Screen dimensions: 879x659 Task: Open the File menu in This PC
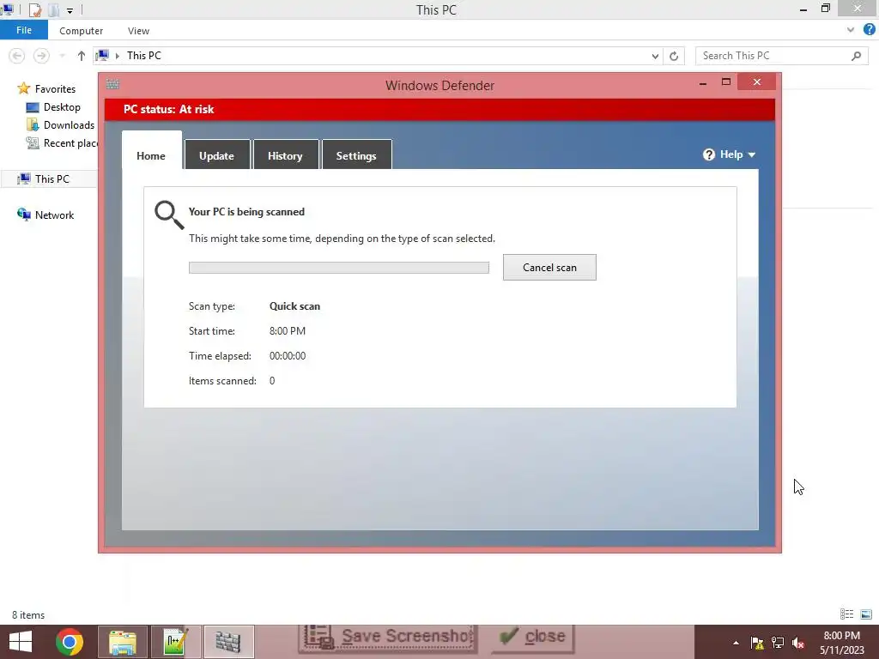[x=24, y=30]
